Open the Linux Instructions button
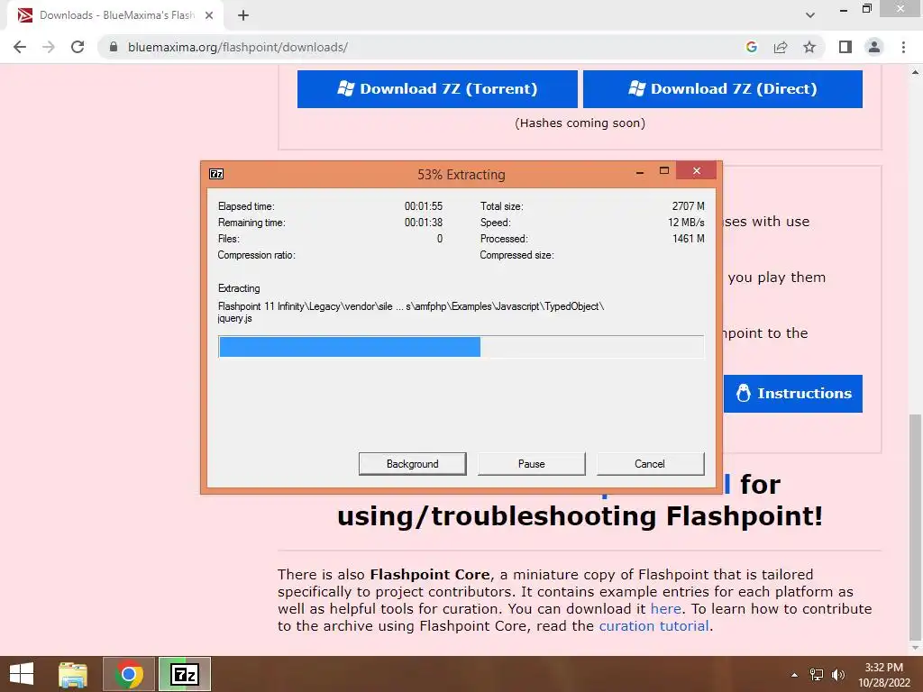 coord(793,393)
